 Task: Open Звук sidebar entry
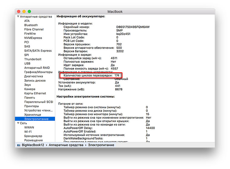tap(28, 85)
